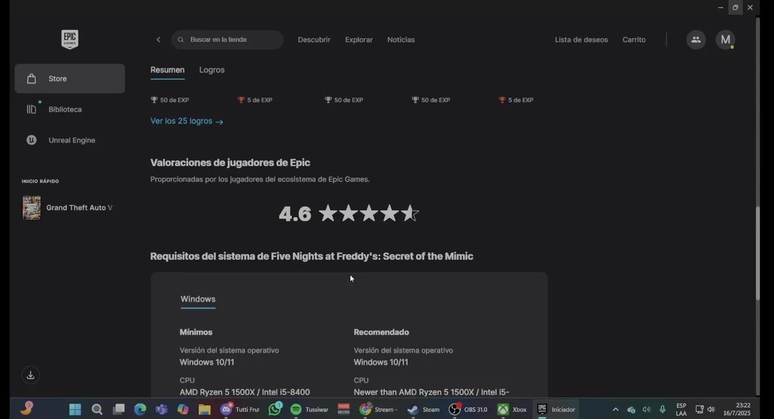Click the vertical page scrollbar
Screen dimensions: 774x419
click(758, 253)
